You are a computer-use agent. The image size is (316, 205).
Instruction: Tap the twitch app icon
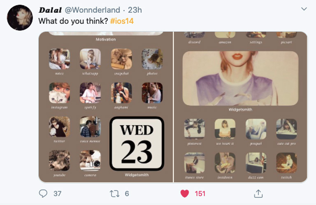coord(286,163)
